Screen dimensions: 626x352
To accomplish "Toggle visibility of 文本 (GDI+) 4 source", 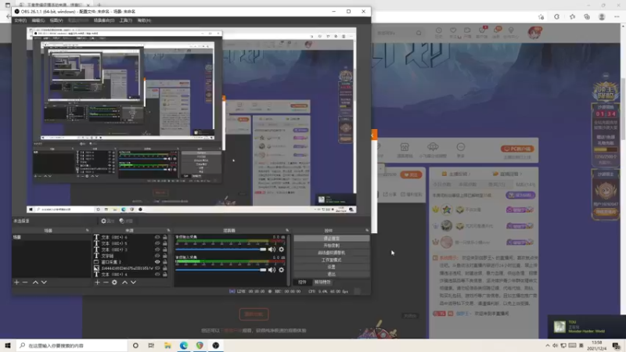I will pyautogui.click(x=157, y=275).
